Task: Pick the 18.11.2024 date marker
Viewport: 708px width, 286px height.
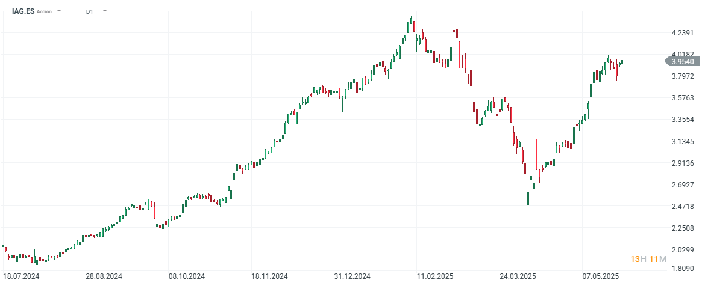Action: point(269,276)
